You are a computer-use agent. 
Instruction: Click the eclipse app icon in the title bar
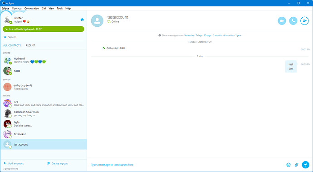tap(4, 3)
